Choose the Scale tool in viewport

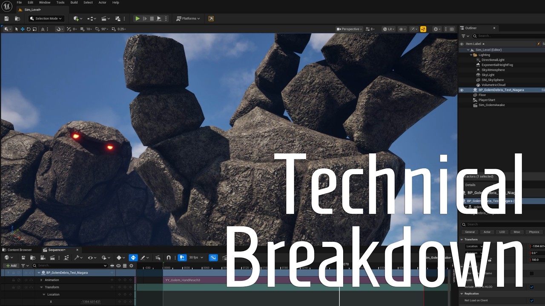point(34,29)
